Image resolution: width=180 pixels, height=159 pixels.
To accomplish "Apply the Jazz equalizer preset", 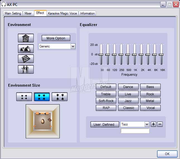I will tap(128, 101).
